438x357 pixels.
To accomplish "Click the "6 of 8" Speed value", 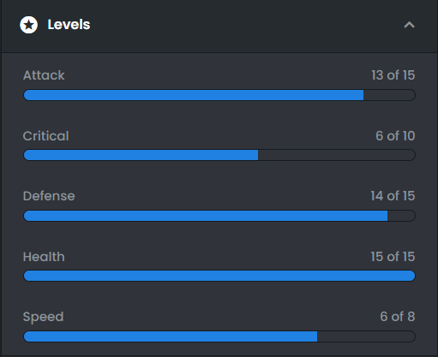I will tap(398, 317).
